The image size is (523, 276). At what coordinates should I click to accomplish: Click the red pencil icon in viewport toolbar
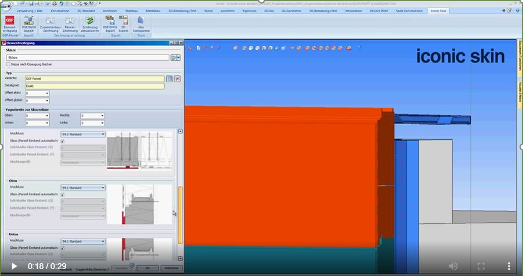[x=190, y=48]
